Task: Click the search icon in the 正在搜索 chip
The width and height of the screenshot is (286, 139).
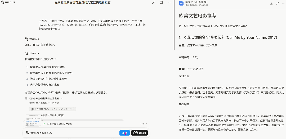Action: (32, 109)
